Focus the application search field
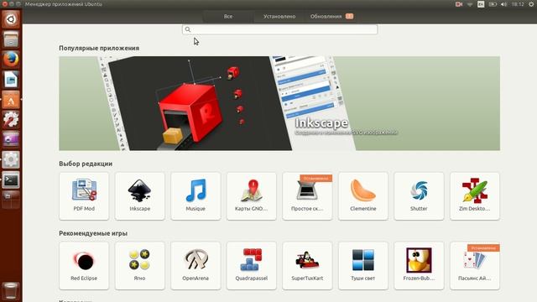 [279, 29]
